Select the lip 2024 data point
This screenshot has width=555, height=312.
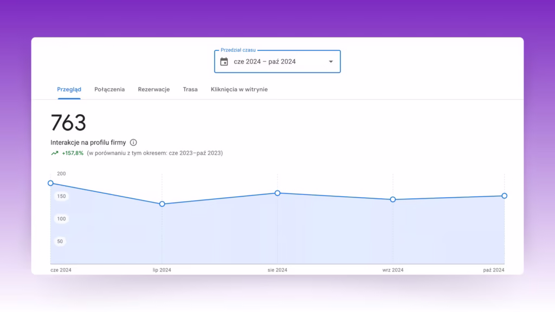point(162,204)
